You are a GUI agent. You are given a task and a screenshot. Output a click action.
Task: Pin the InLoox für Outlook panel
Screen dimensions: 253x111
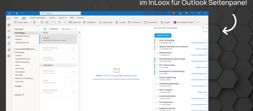(203, 28)
